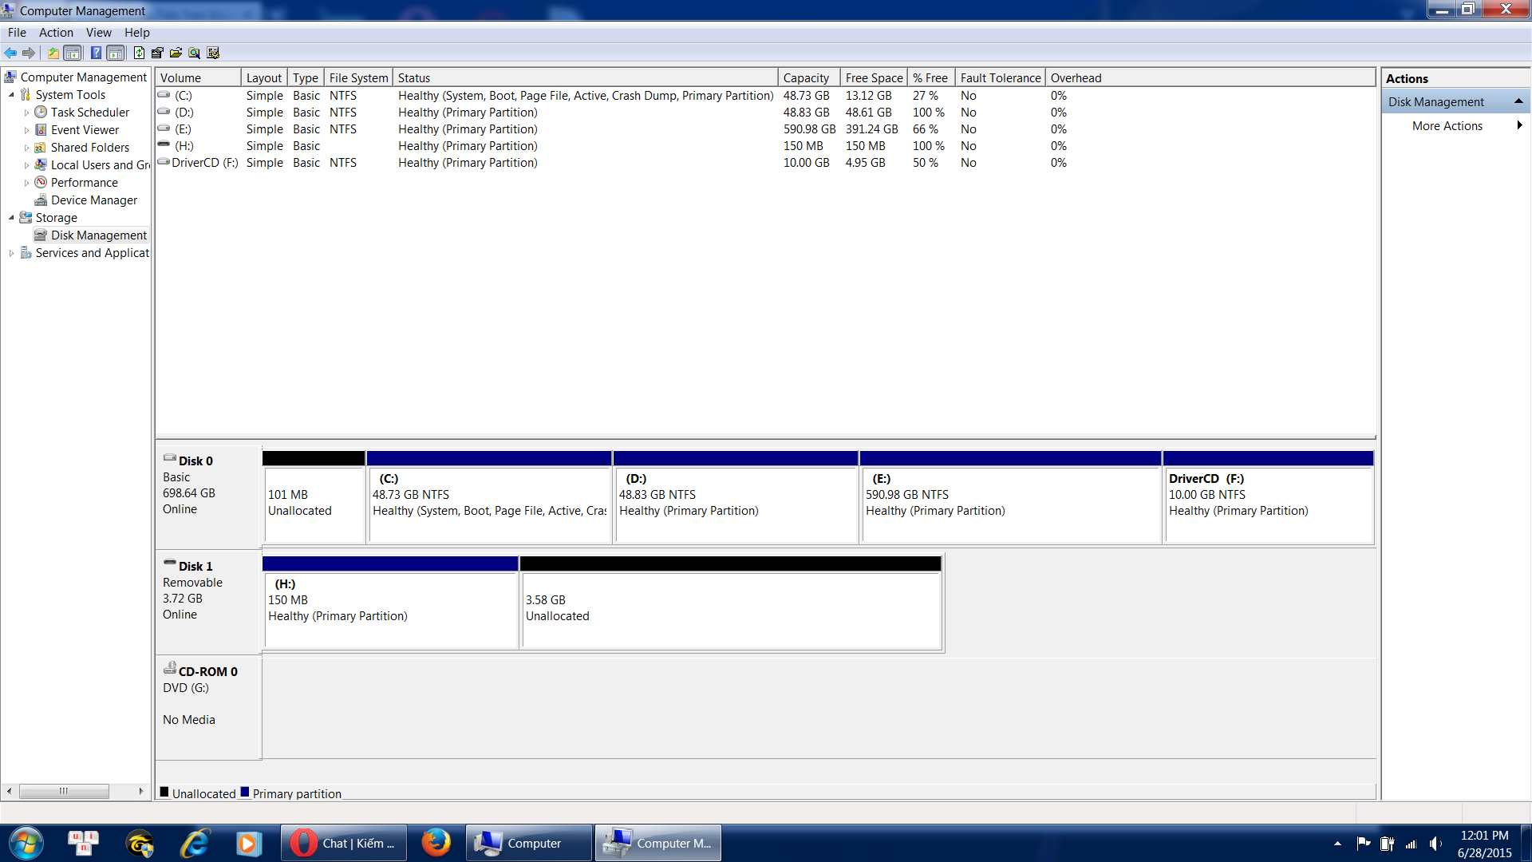
Task: Toggle the Show/Hide Action Pane button
Action: pos(116,53)
